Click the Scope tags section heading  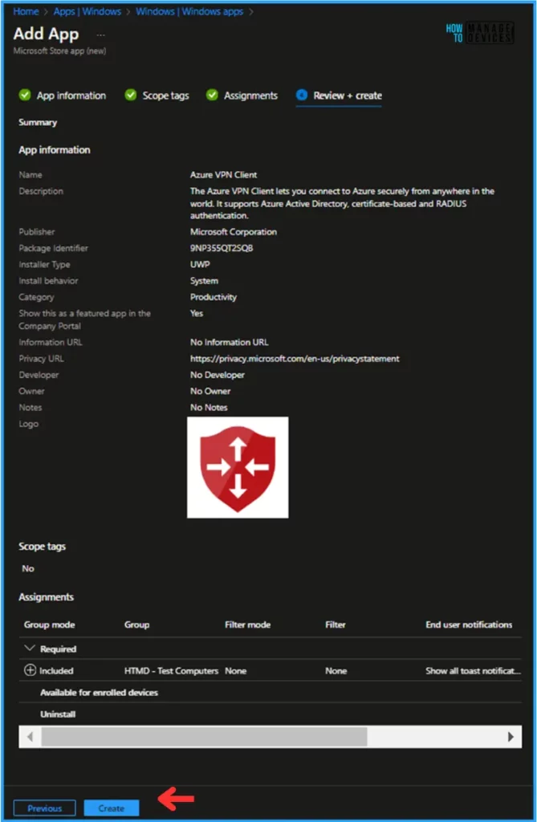42,546
